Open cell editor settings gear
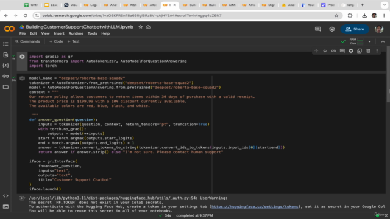Image resolution: width=390 pixels, height=219 pixels. coord(351,51)
